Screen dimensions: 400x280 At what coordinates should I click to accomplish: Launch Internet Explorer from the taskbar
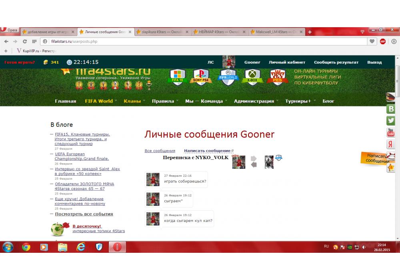(81, 247)
